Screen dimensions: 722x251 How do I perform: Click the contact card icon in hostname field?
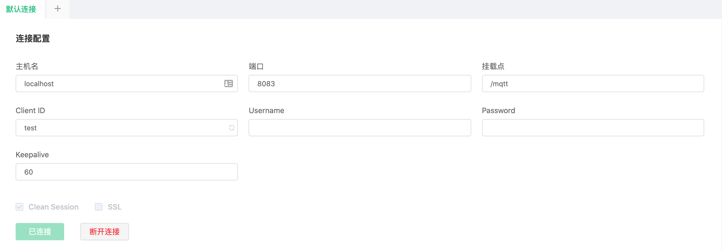[228, 83]
